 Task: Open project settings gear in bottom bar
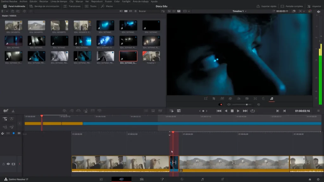pos(318,179)
